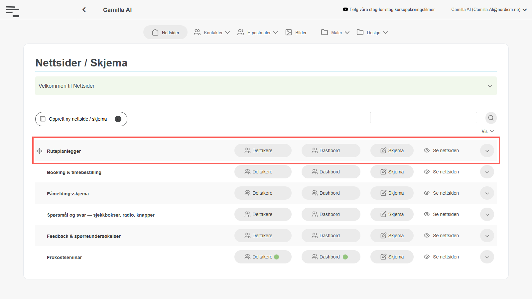This screenshot has width=532, height=299.
Task: Open Deltakere for Påmeldingsskjema
Action: point(263,193)
